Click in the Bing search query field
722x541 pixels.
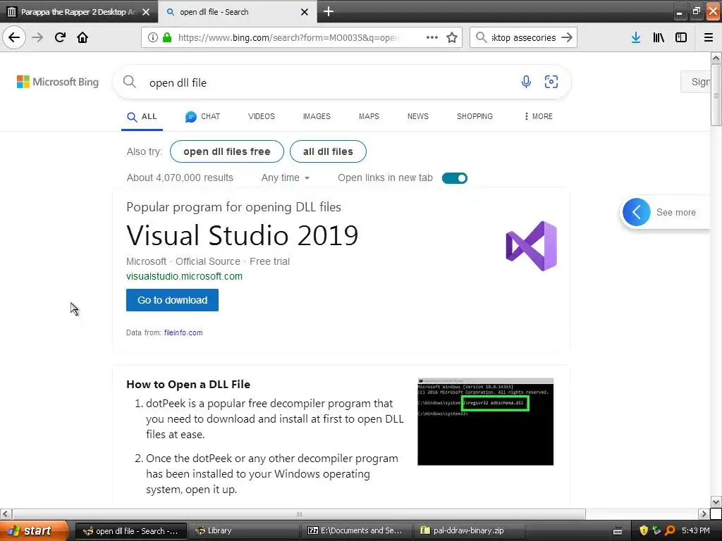point(331,82)
